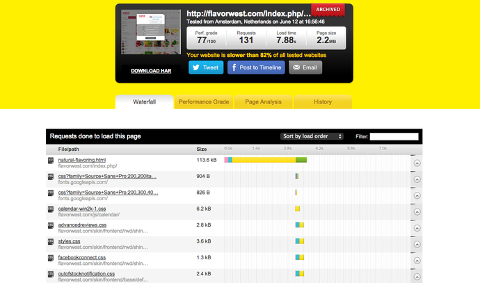Switch to the Performance Grade tab
The width and height of the screenshot is (480, 283).
pos(204,102)
